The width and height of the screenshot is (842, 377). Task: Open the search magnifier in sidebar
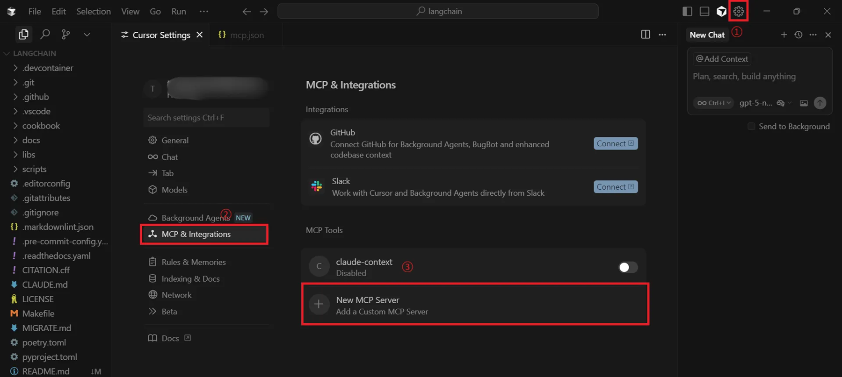(45, 34)
